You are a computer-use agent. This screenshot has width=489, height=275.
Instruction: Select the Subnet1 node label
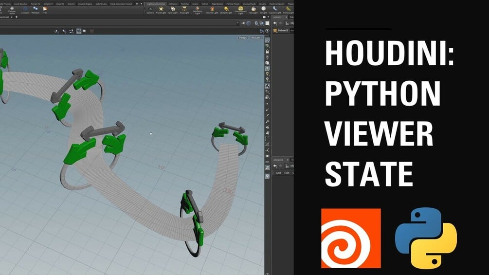pyautogui.click(x=283, y=31)
